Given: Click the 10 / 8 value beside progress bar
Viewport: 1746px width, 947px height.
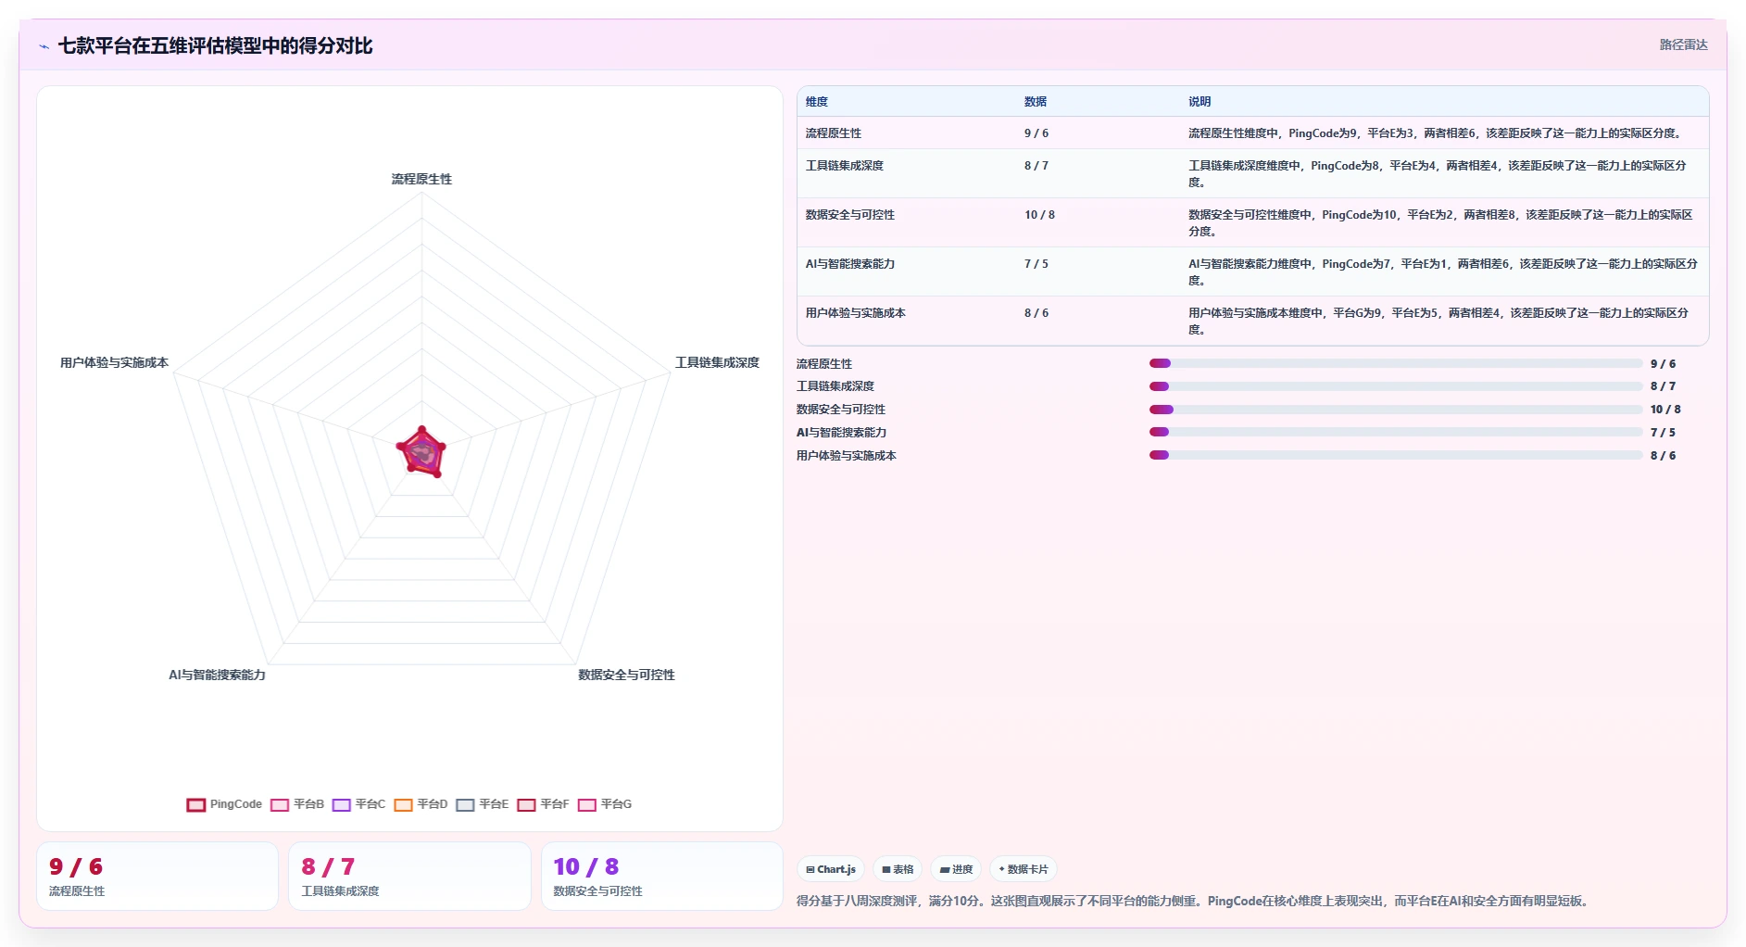Looking at the screenshot, I should (x=1664, y=410).
